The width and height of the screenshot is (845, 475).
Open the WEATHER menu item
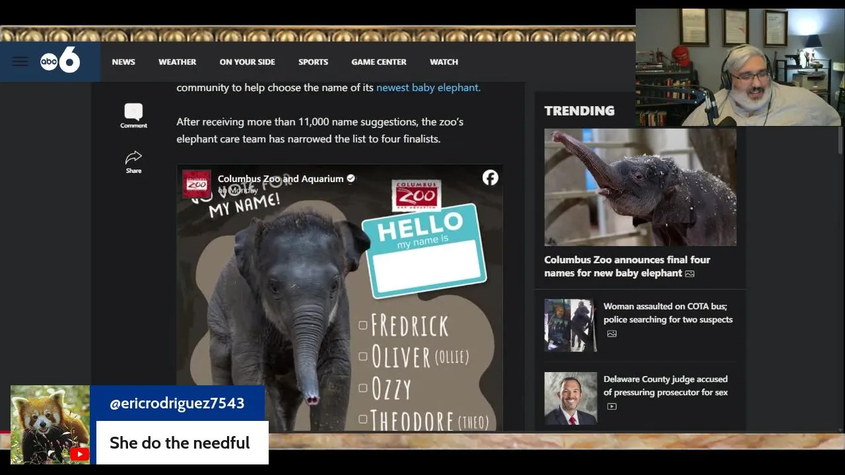point(177,62)
